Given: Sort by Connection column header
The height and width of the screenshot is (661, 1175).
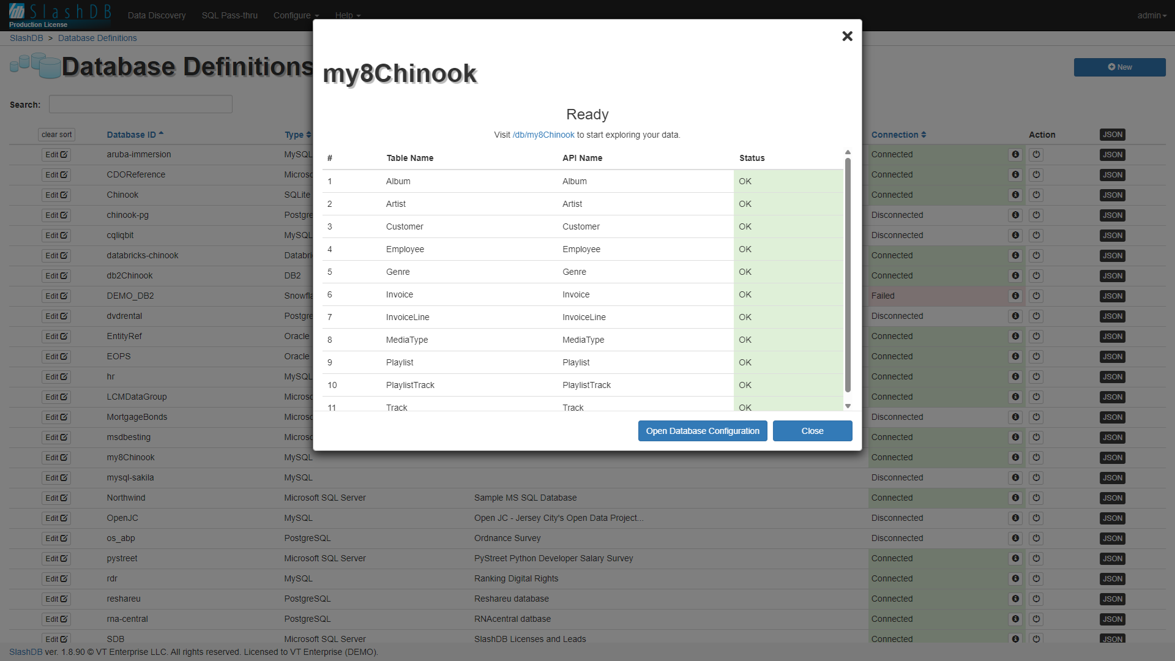Looking at the screenshot, I should (x=898, y=135).
